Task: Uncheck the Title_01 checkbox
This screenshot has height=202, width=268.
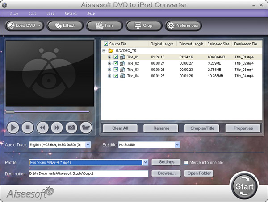Action: click(116, 57)
